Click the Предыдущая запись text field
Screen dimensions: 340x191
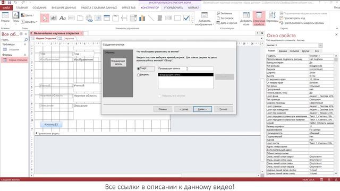coord(185,68)
